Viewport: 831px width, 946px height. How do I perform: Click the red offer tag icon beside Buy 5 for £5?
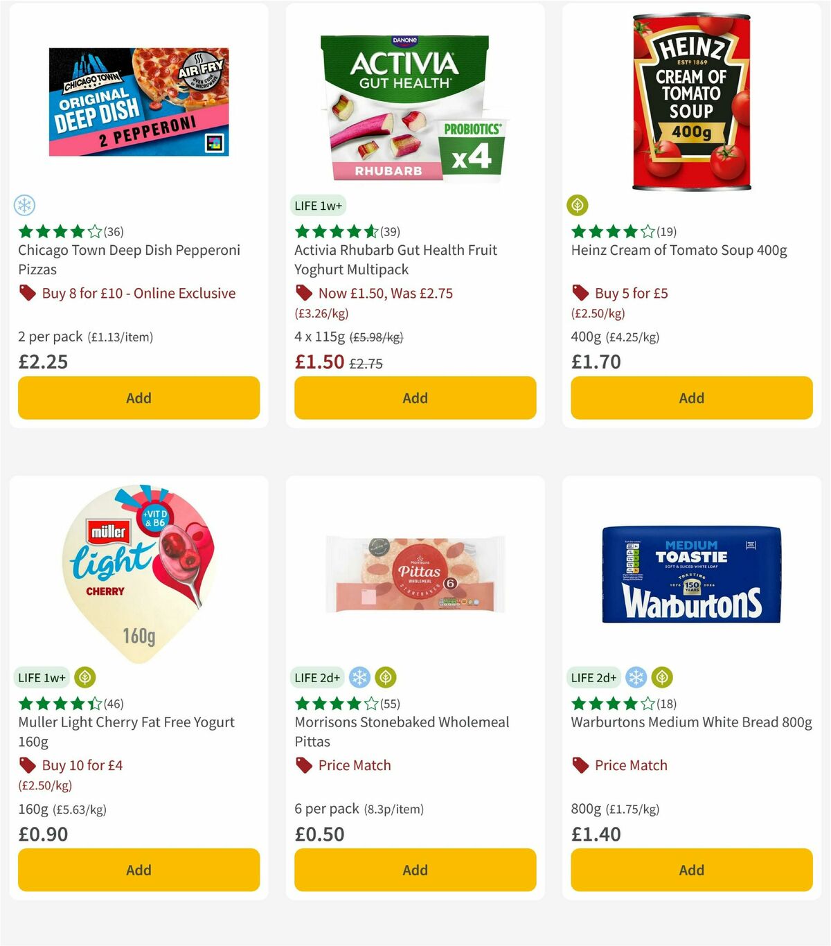(x=580, y=293)
